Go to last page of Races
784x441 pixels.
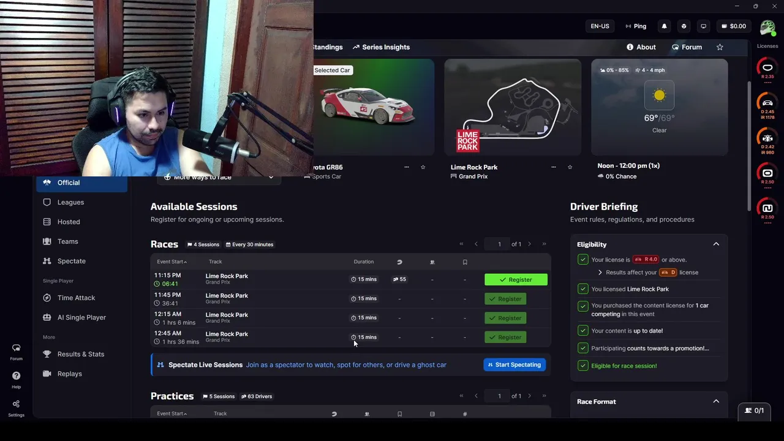coord(544,244)
